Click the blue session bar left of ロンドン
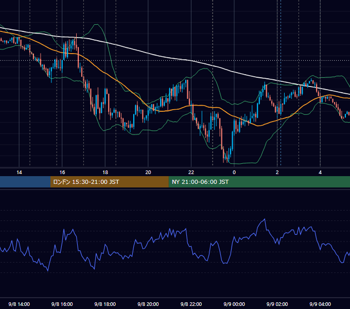This screenshot has width=350, height=309. [25, 182]
